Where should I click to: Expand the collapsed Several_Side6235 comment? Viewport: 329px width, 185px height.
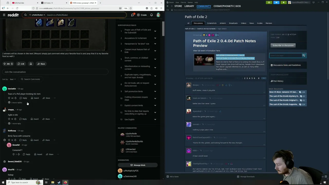click(x=4, y=161)
